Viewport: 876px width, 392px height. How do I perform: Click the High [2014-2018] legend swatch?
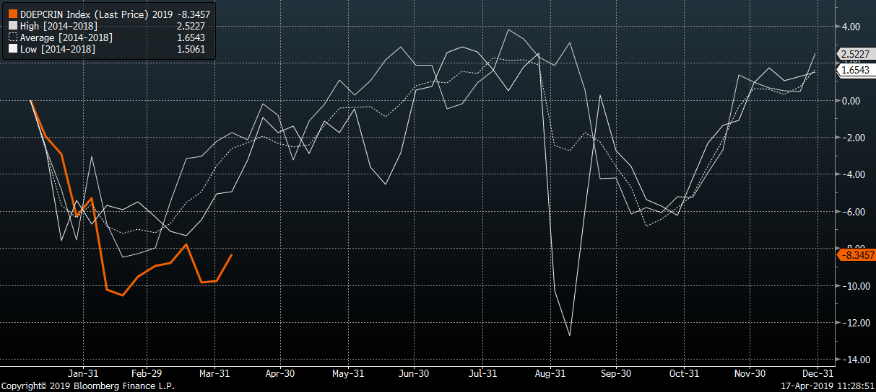pos(14,25)
